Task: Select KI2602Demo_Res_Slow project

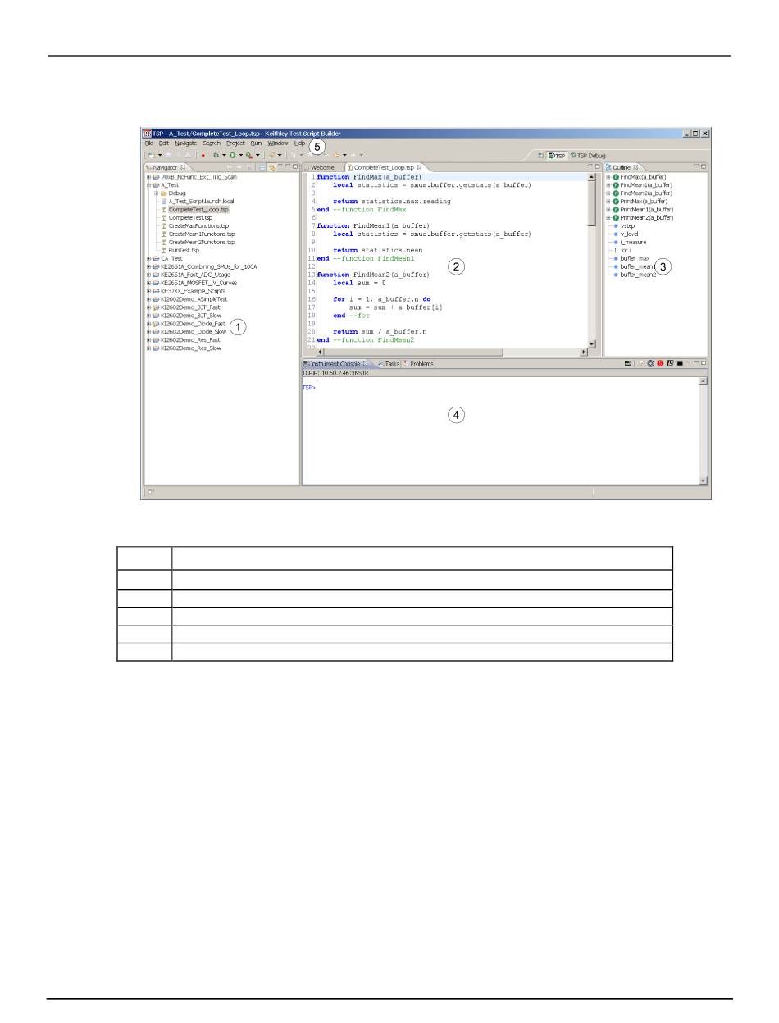Action: [190, 348]
